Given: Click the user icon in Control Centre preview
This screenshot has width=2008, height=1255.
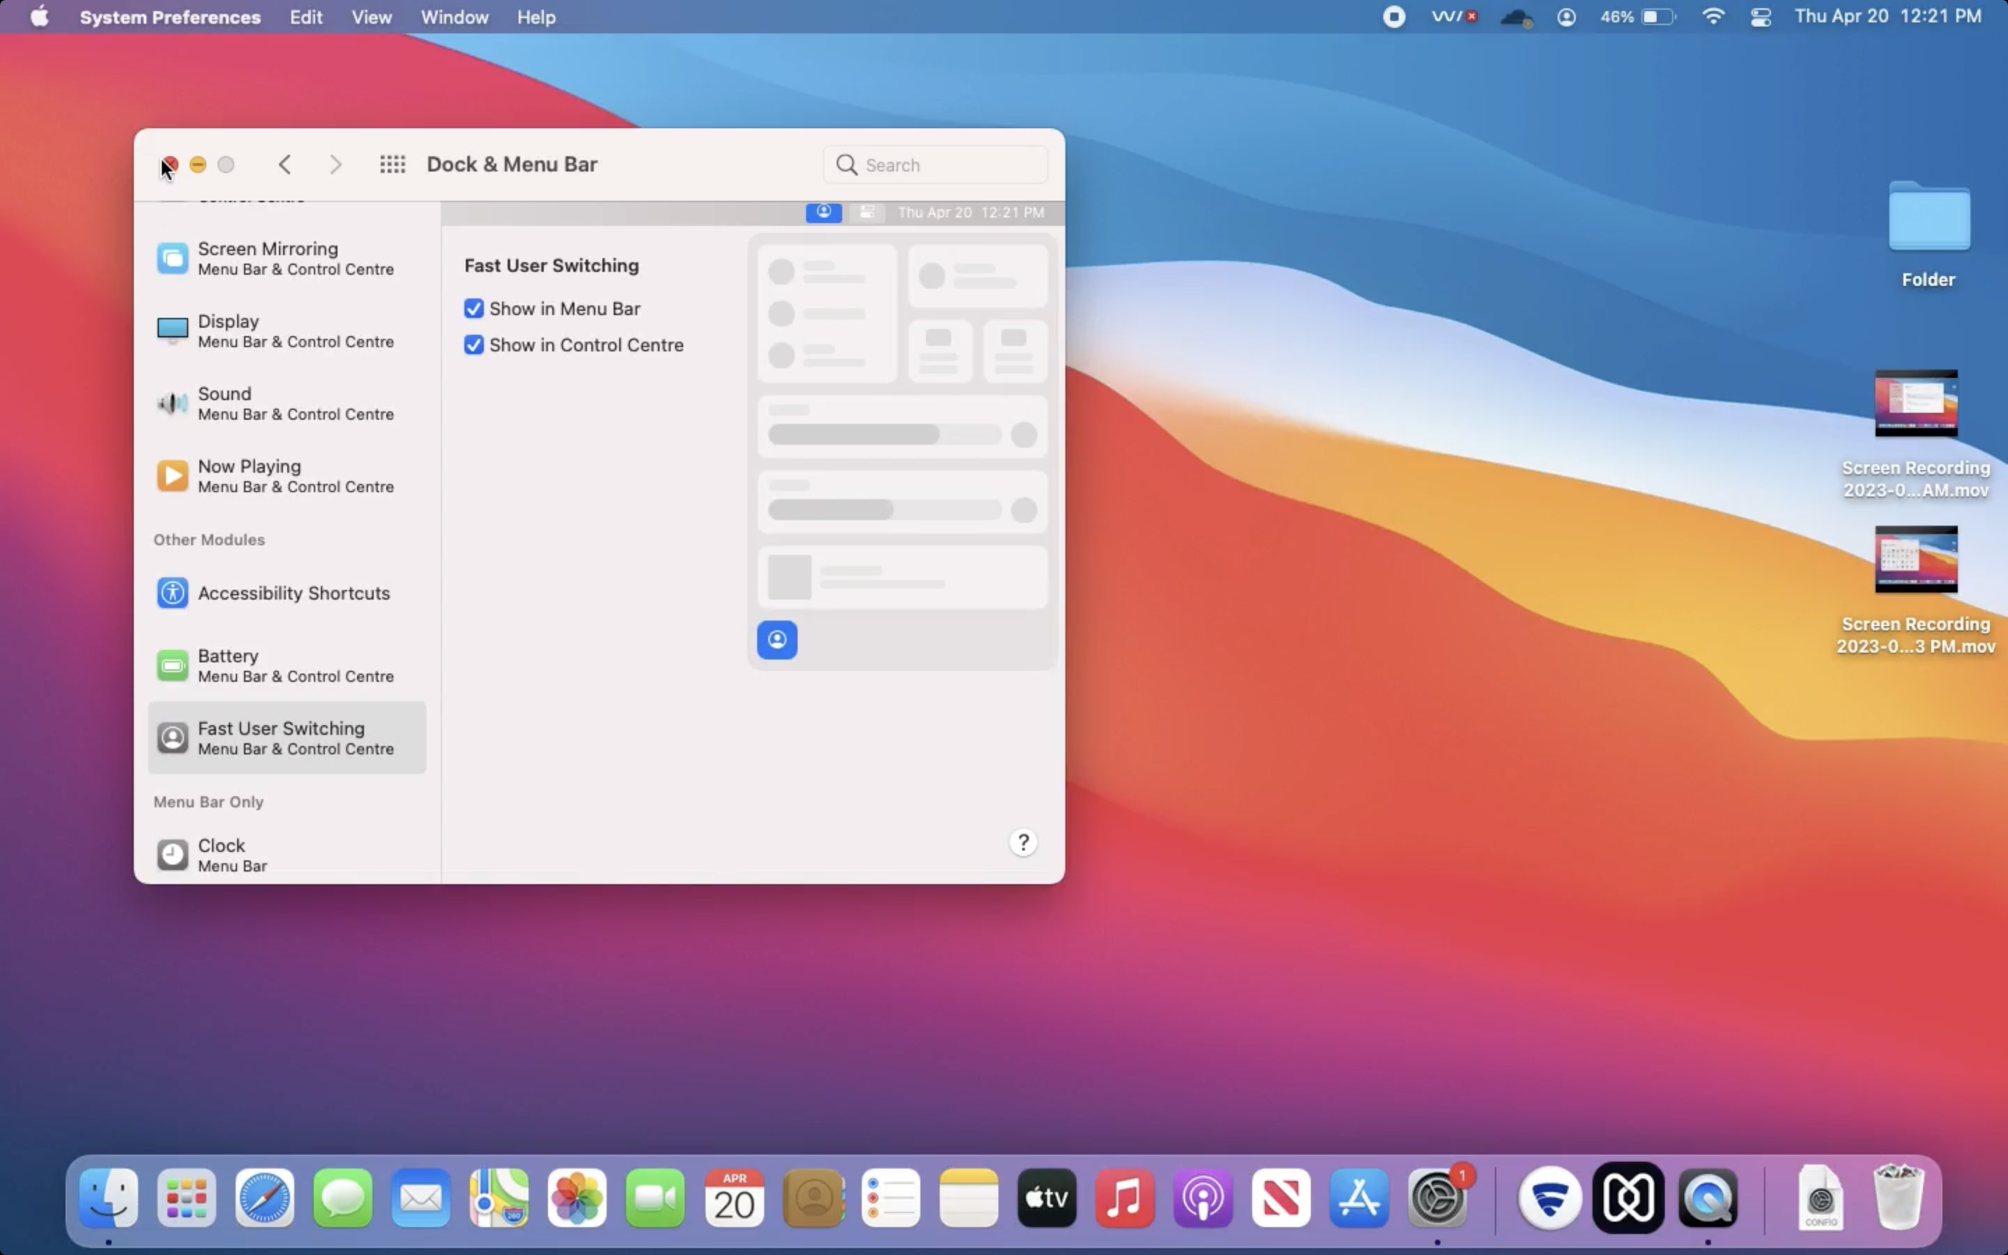Looking at the screenshot, I should click(x=777, y=639).
